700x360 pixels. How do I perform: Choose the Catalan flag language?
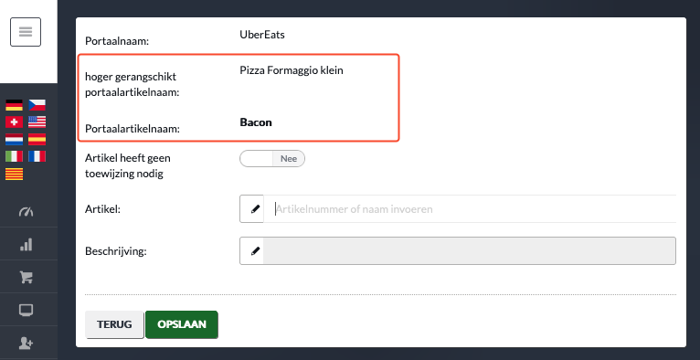pyautogui.click(x=14, y=174)
